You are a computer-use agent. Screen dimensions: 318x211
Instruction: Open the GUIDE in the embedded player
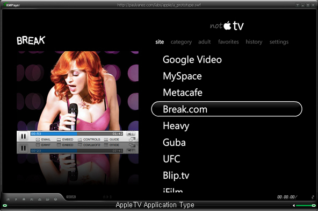click(112, 139)
